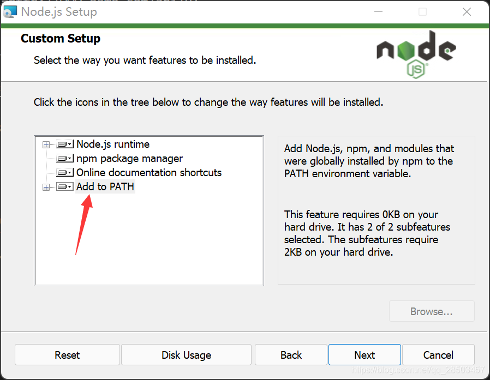Click the Back button
The height and width of the screenshot is (380, 490).
tap(291, 354)
